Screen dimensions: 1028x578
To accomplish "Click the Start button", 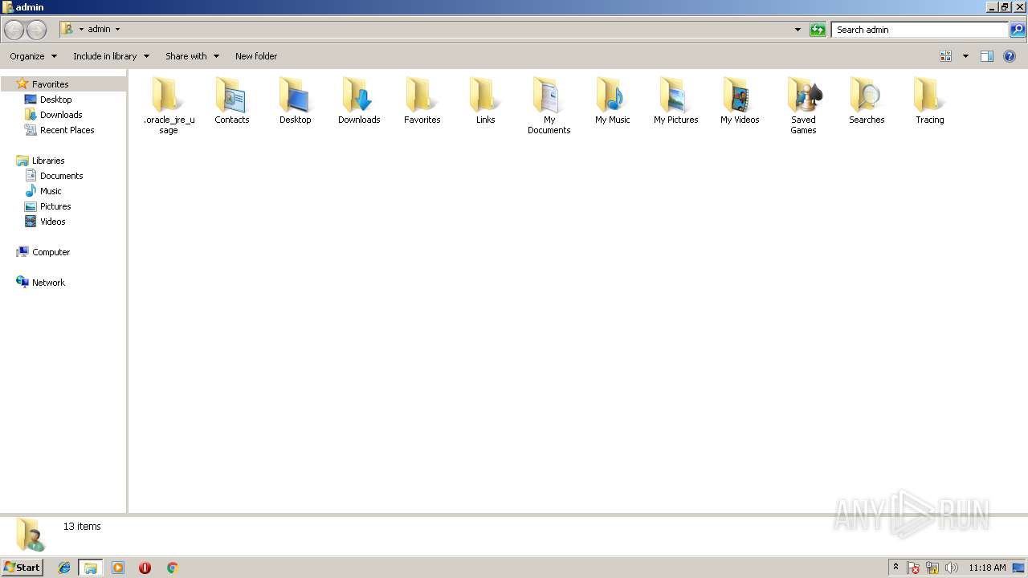I will click(x=22, y=568).
